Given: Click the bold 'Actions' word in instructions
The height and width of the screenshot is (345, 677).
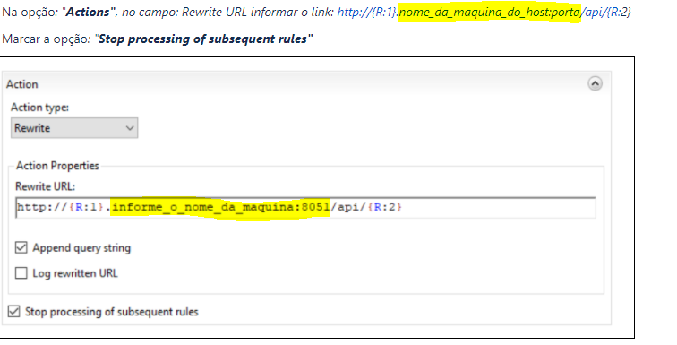Looking at the screenshot, I should [x=88, y=12].
